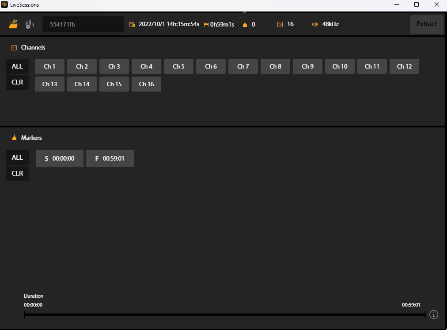Enable channel Ch 15
This screenshot has height=330, width=447.
(114, 84)
